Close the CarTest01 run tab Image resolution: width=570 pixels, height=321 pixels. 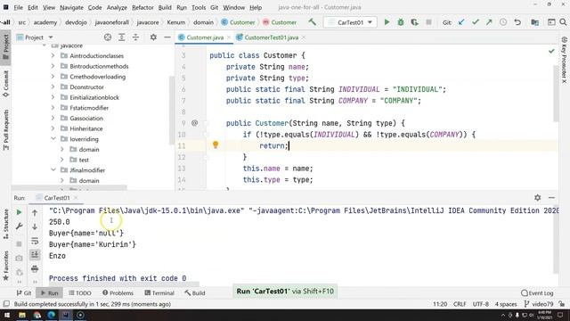click(x=76, y=198)
